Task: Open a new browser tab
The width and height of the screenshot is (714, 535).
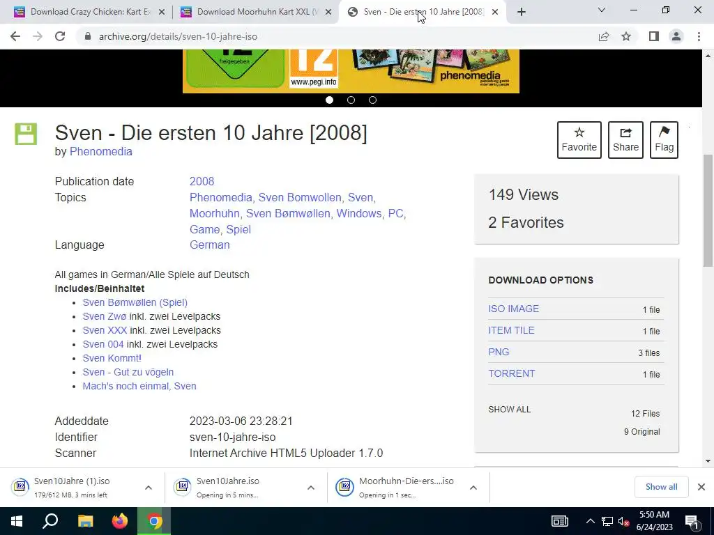Action: coord(522,12)
